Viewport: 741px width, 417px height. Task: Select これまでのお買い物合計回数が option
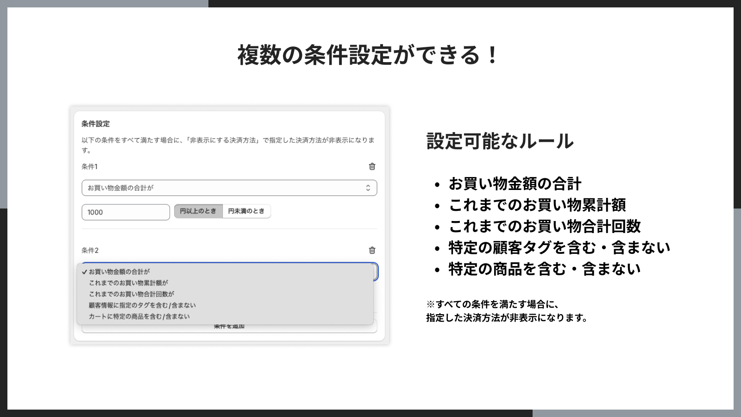[x=132, y=294]
